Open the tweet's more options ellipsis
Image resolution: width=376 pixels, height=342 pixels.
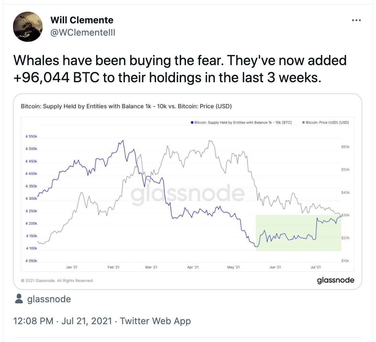click(356, 21)
